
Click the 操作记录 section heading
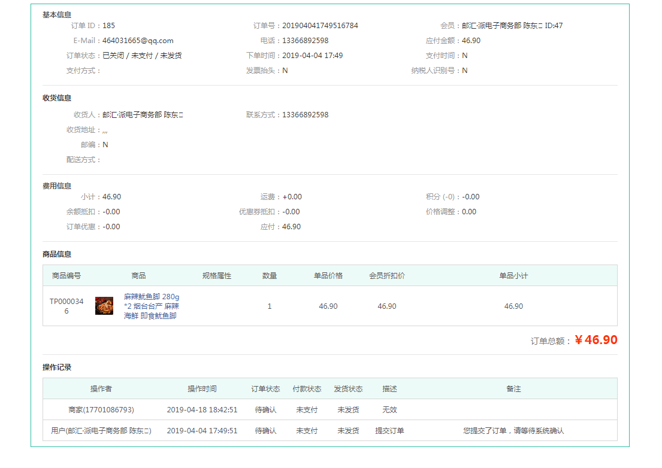click(x=57, y=367)
